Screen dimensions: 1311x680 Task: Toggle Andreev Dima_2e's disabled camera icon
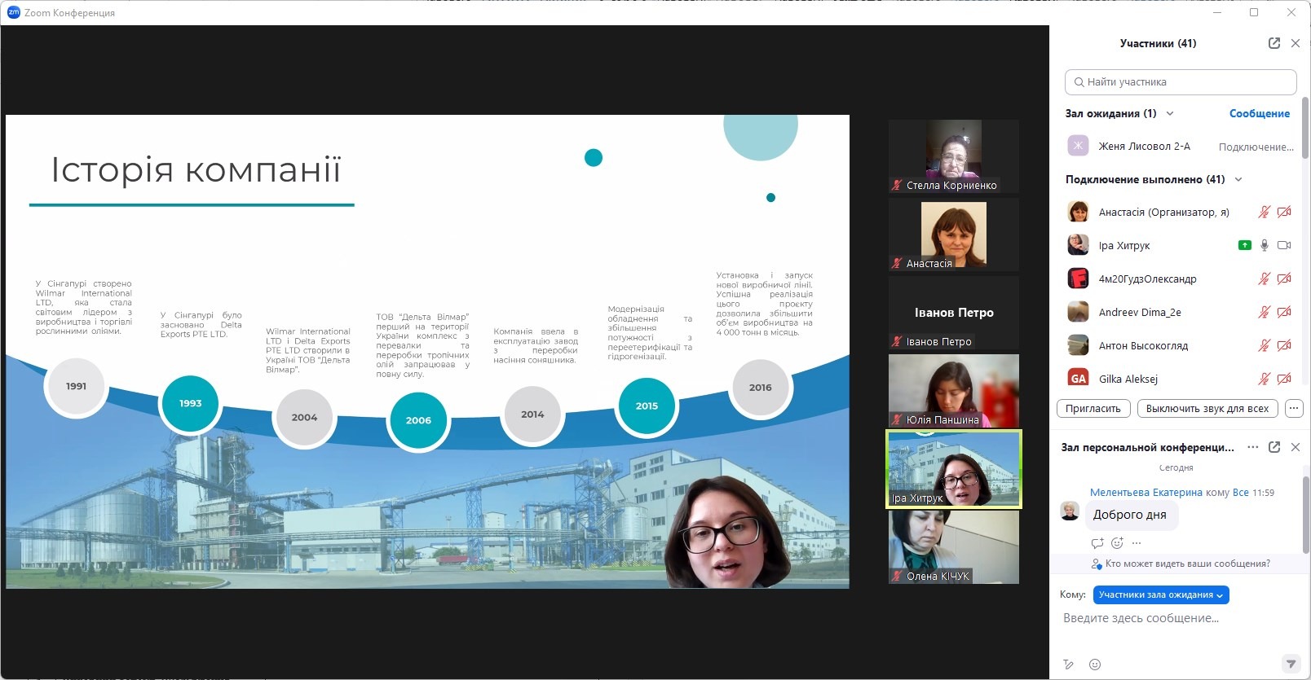1284,312
